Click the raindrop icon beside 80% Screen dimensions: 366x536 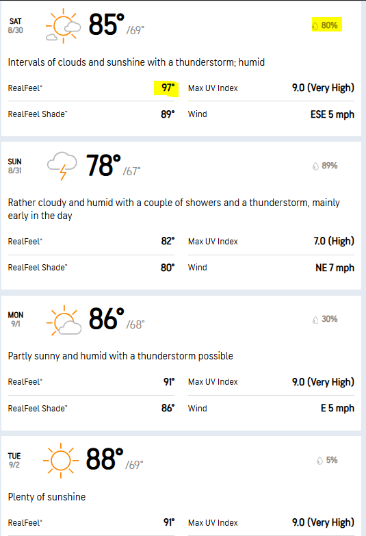(x=315, y=25)
